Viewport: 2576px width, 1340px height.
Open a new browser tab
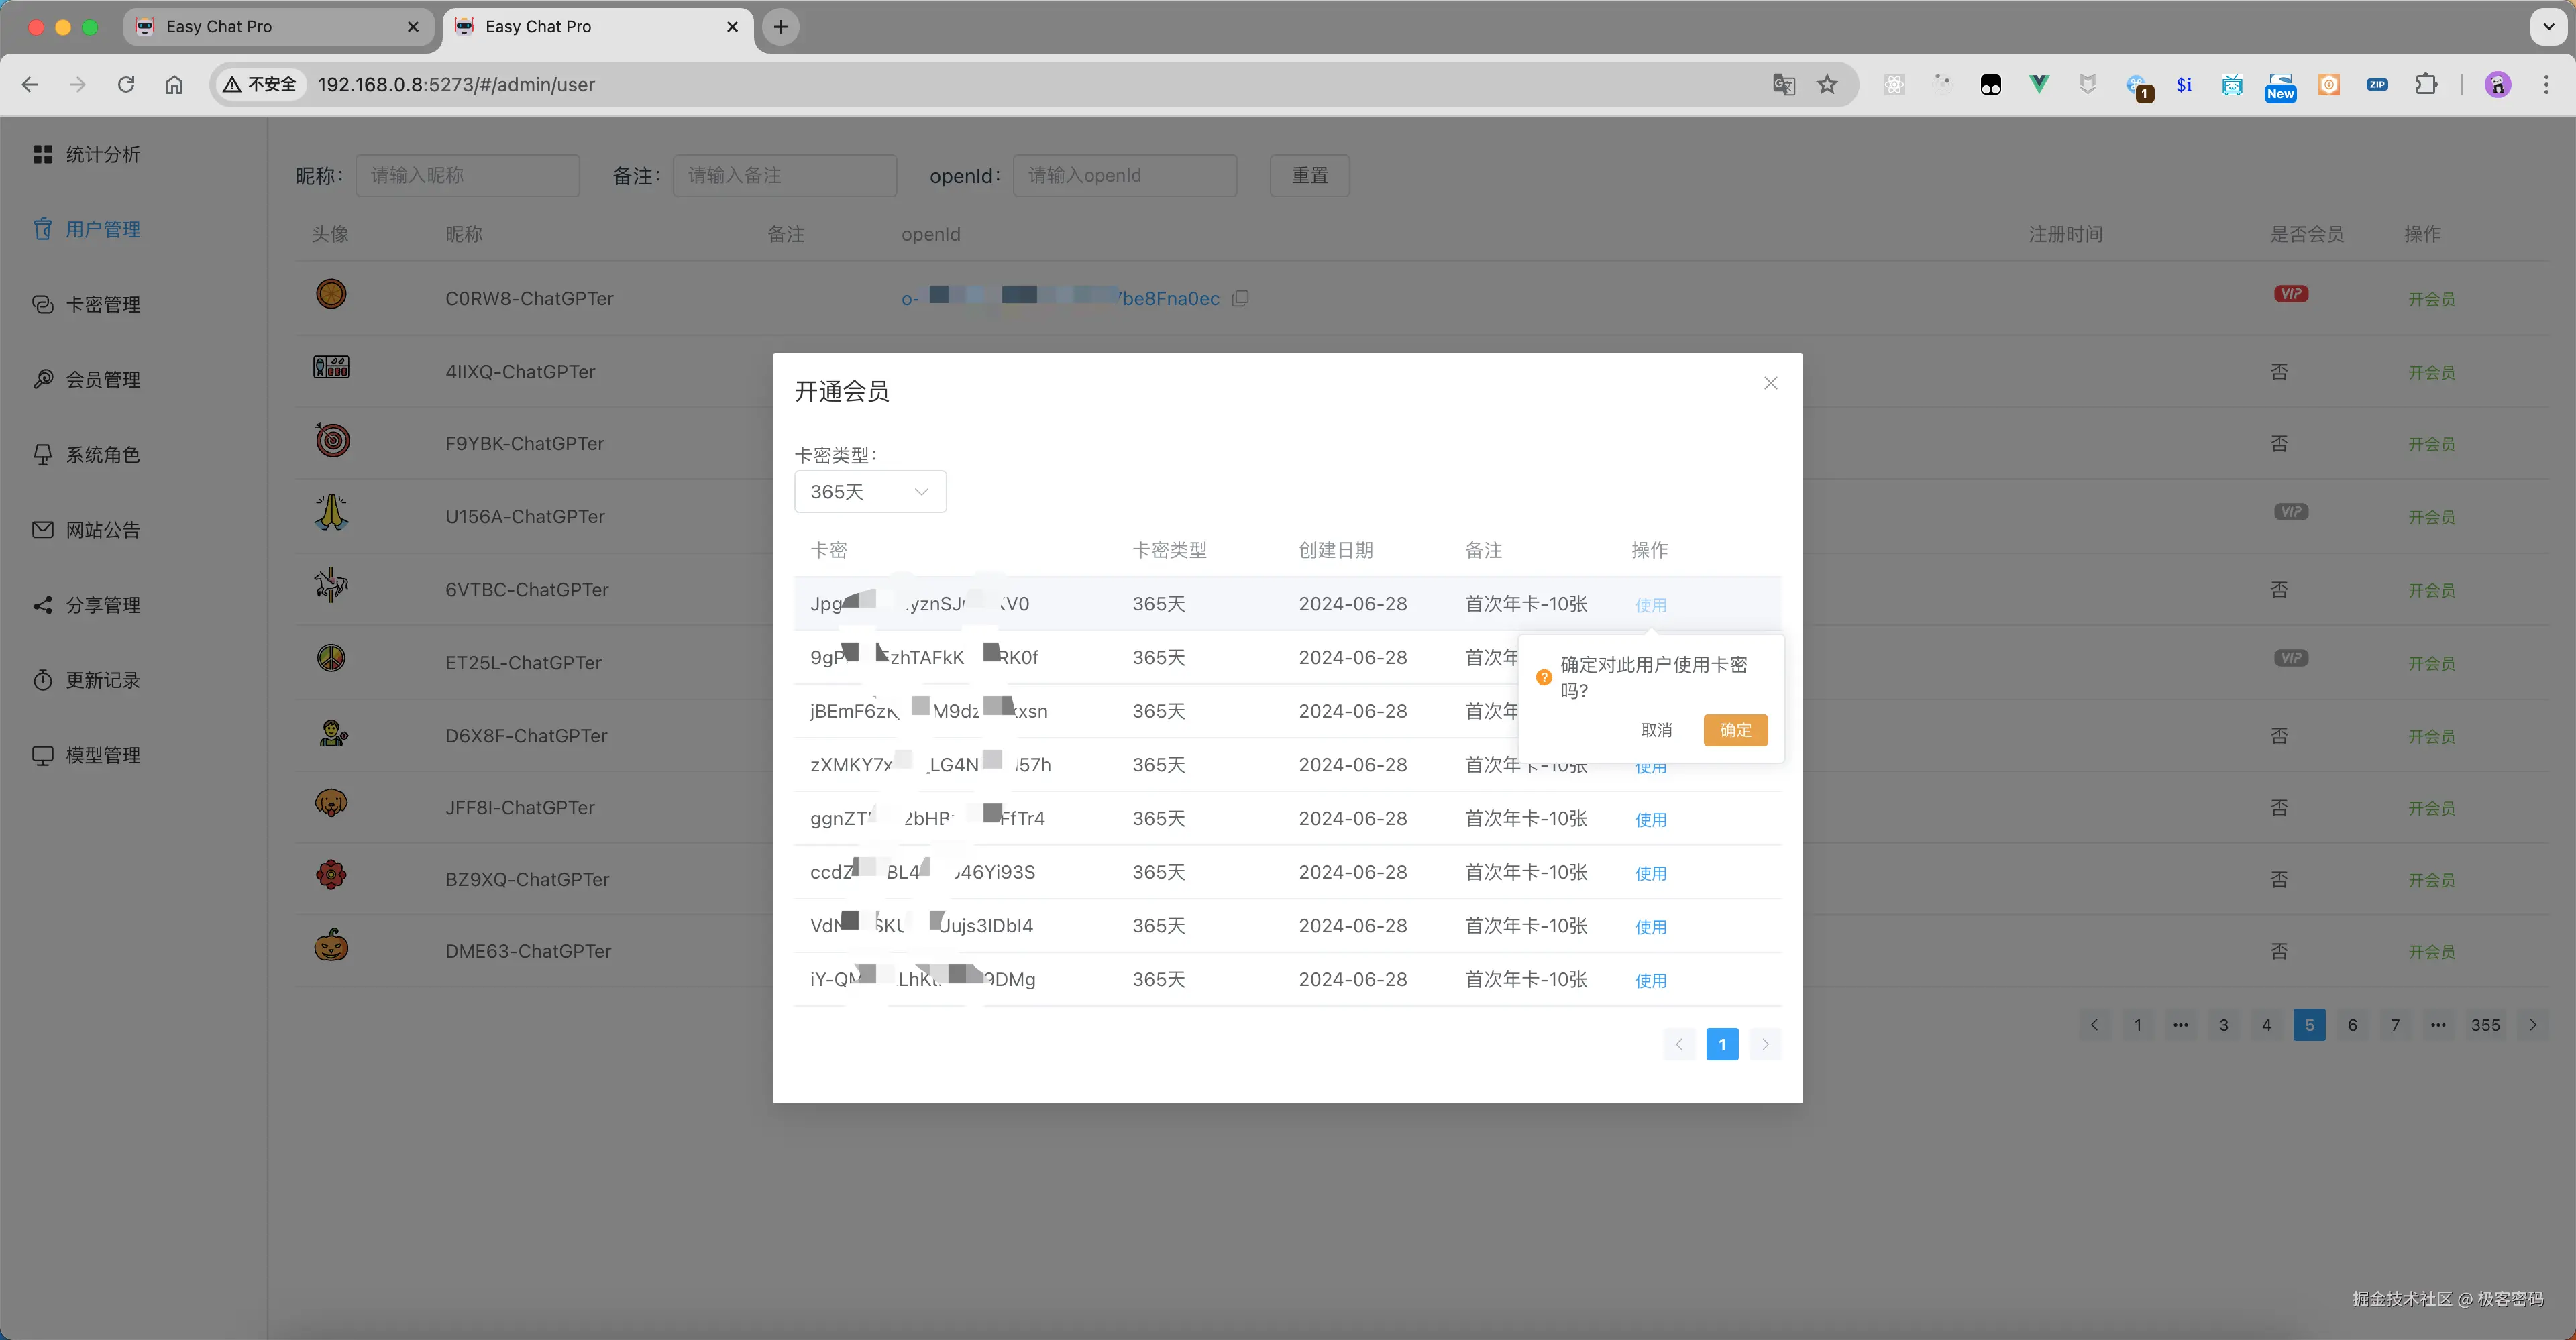pos(780,27)
